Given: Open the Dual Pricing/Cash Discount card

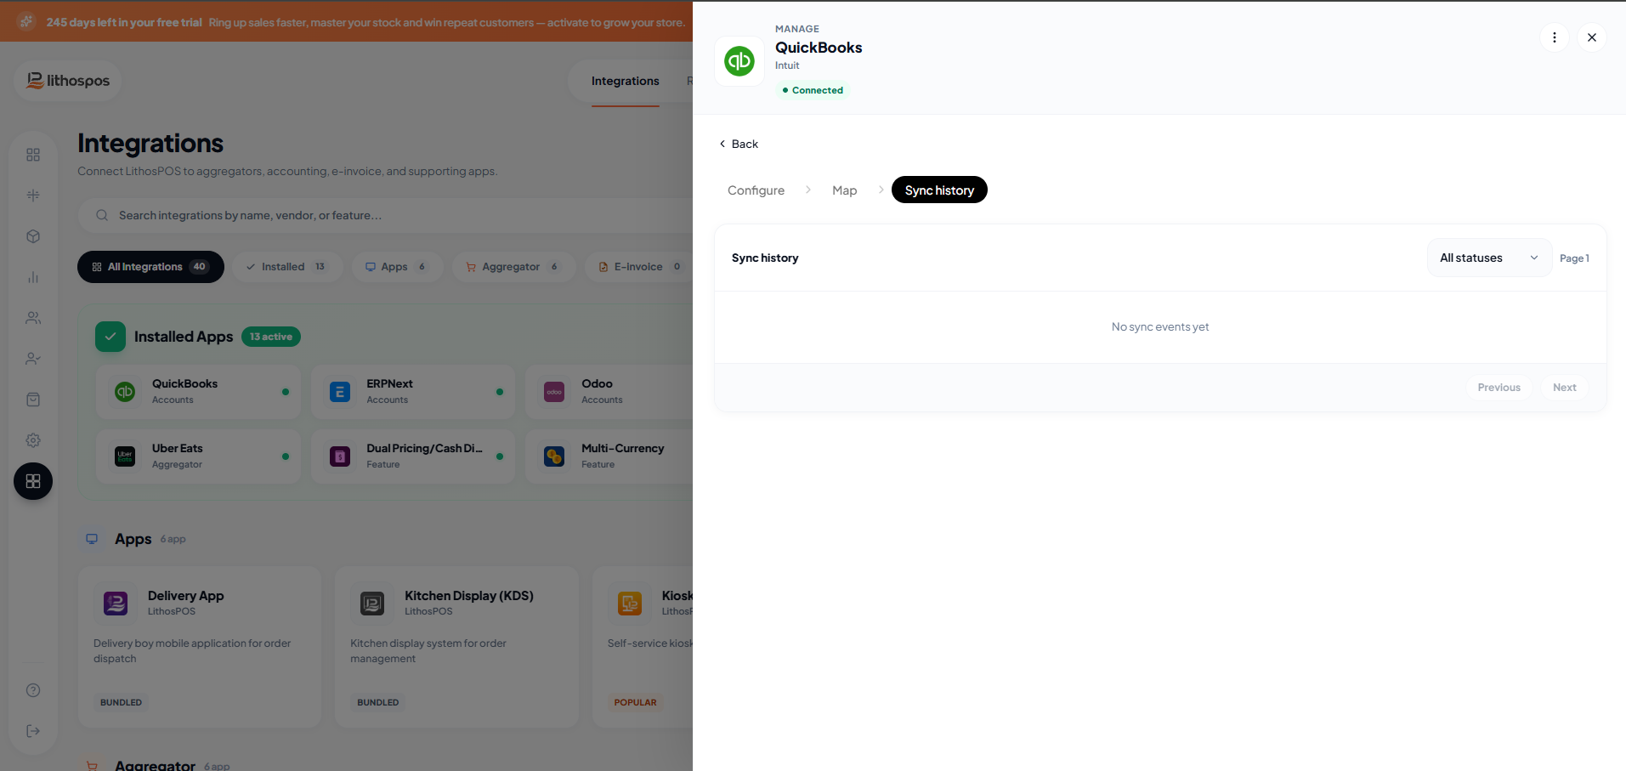Looking at the screenshot, I should [x=413, y=456].
